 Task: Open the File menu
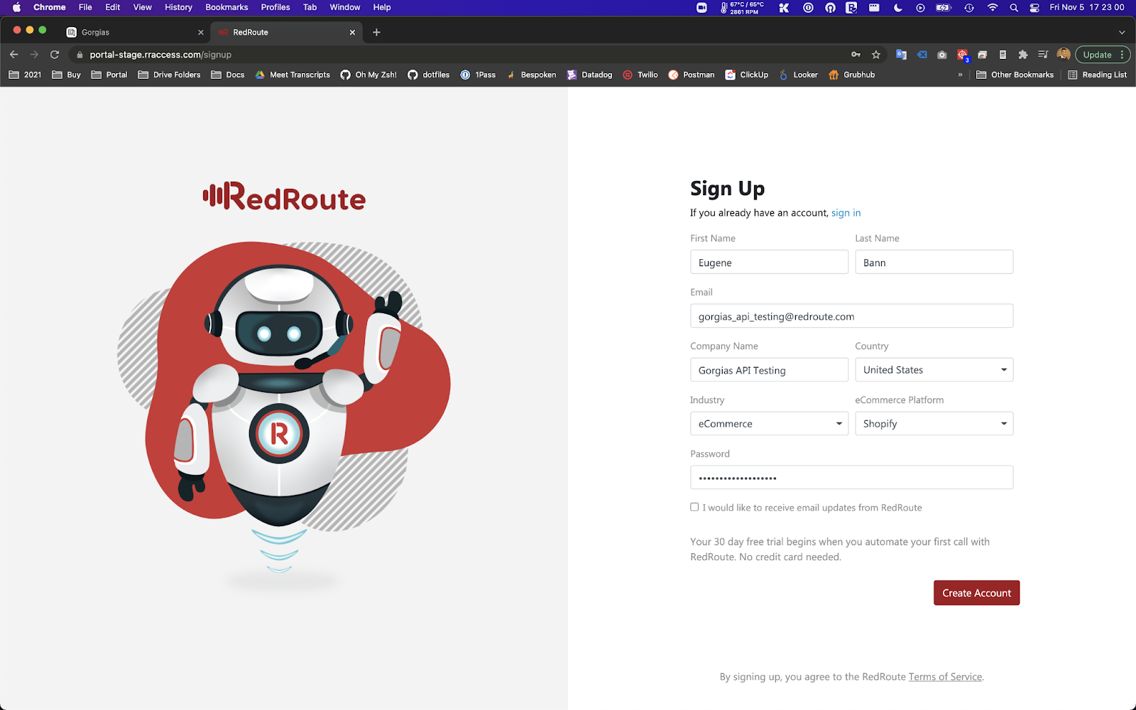[x=85, y=7]
